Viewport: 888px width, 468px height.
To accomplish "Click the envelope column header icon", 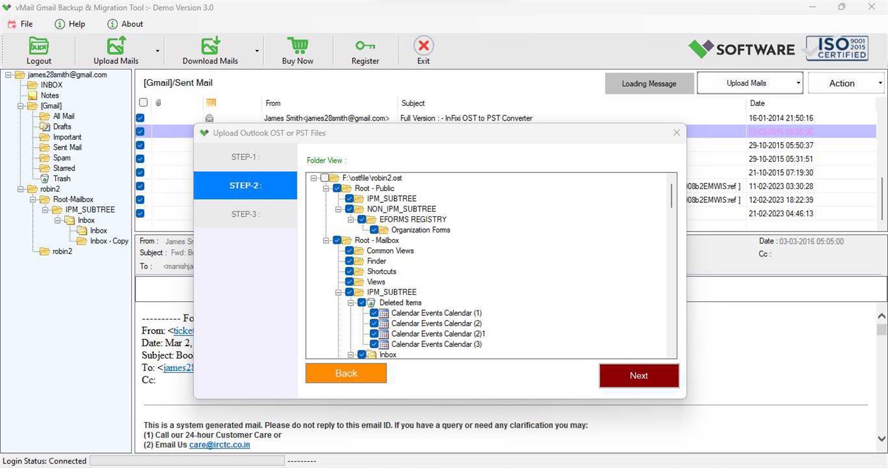I will [x=211, y=102].
